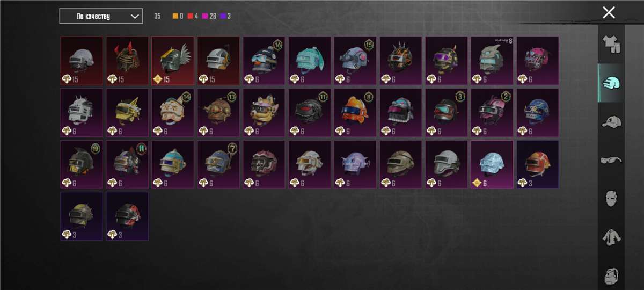
Task: Pick the orange helmet with badge 8
Action: tap(355, 113)
